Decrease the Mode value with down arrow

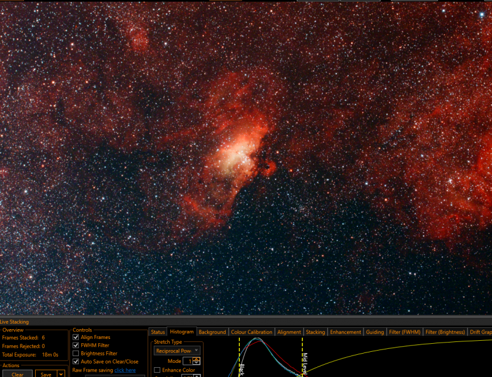pos(196,363)
